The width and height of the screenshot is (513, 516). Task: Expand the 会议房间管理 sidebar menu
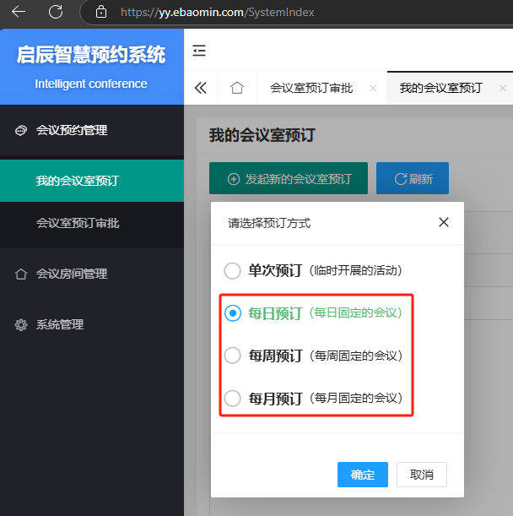point(72,274)
